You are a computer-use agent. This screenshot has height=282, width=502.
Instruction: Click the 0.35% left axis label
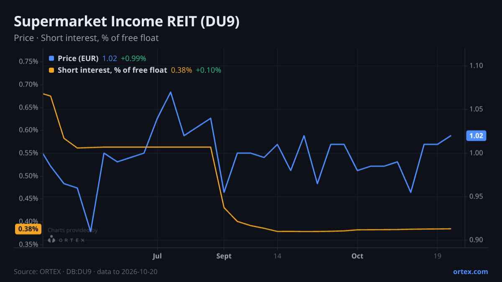coord(28,244)
